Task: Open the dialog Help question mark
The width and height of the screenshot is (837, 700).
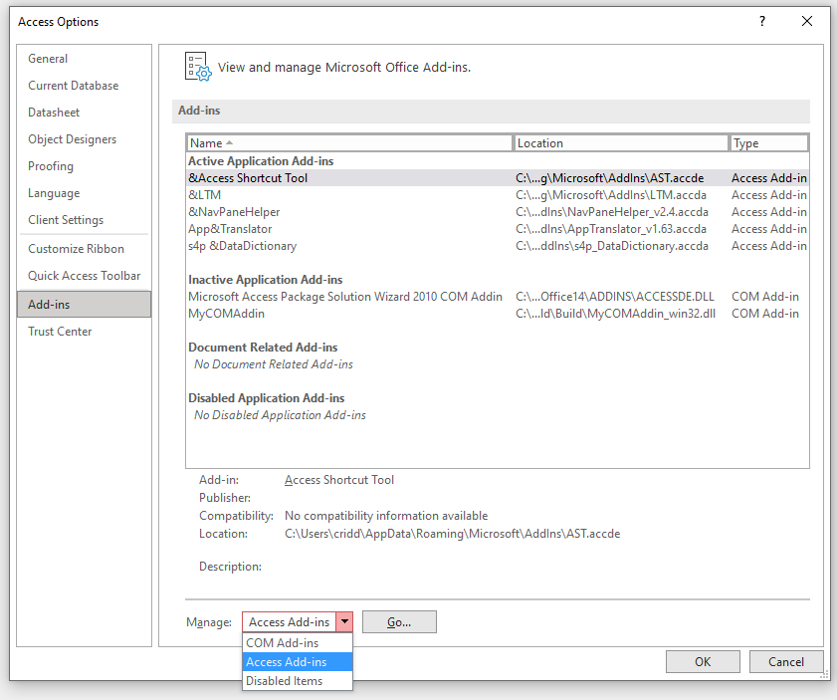Action: point(761,21)
